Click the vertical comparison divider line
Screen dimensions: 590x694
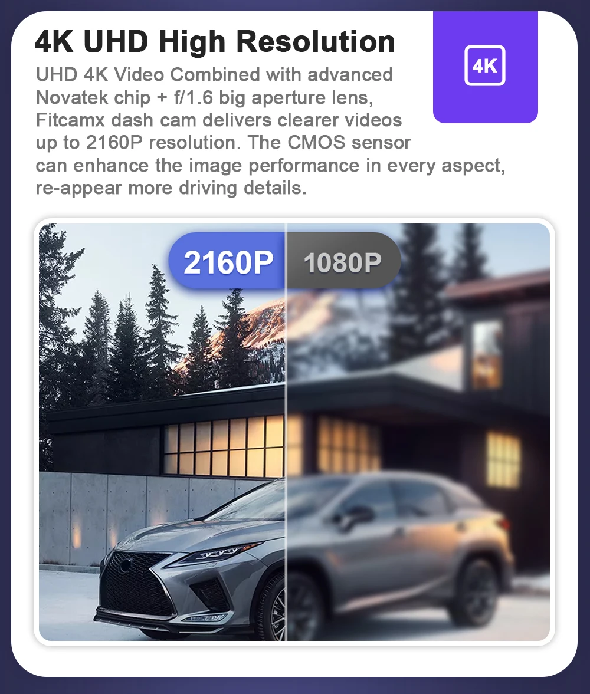[x=286, y=432]
